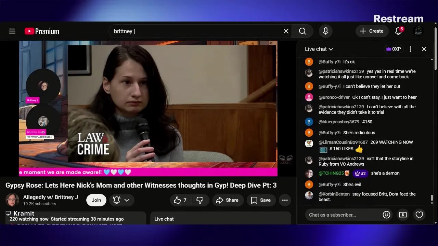This screenshot has width=438, height=246.
Task: Close the live chat panel
Action: [x=424, y=49]
